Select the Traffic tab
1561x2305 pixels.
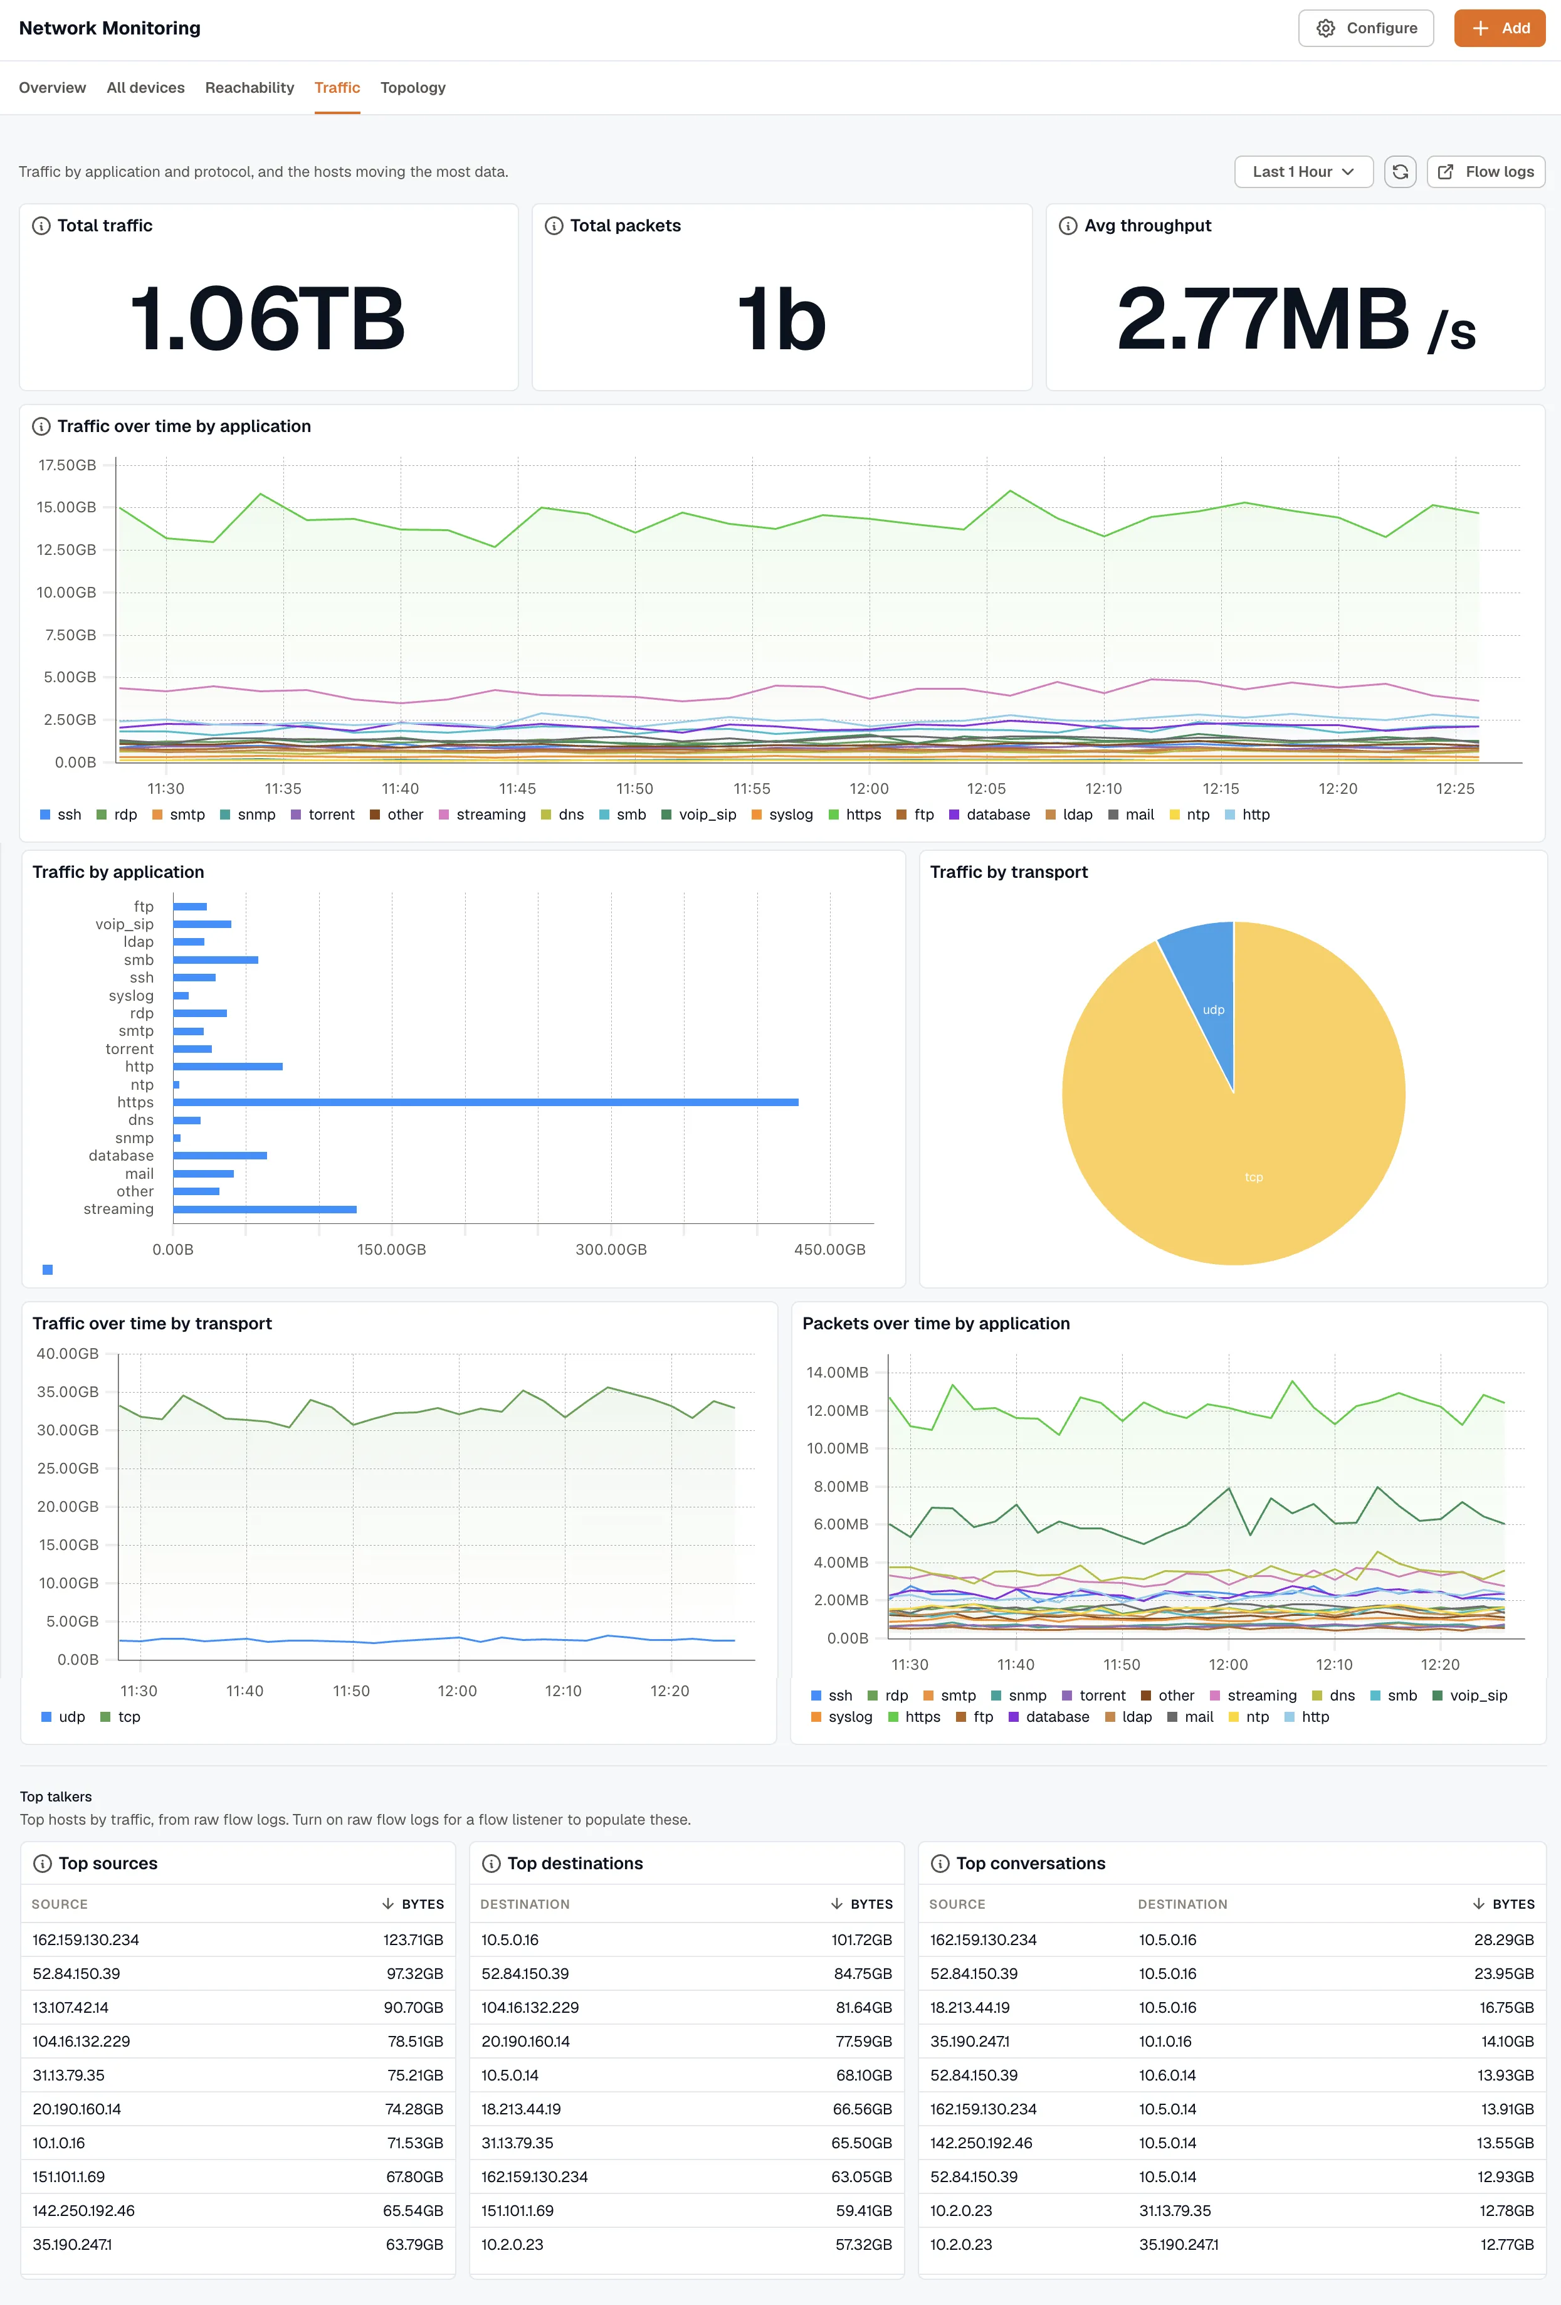click(337, 87)
